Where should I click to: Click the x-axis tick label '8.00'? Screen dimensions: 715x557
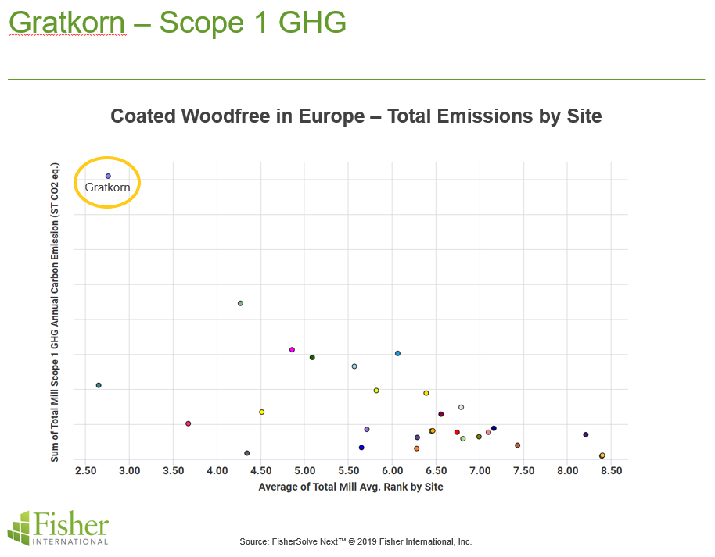[567, 471]
